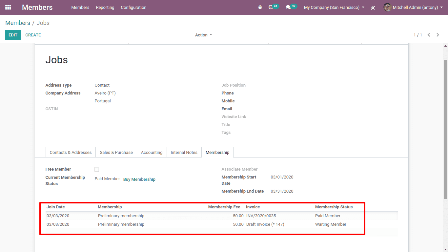Image resolution: width=448 pixels, height=252 pixels.
Task: Sort by Invoice column header
Action: 253,207
